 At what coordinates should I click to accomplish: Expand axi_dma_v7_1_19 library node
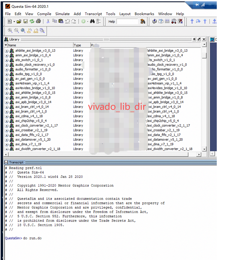pyautogui.click(x=6, y=145)
